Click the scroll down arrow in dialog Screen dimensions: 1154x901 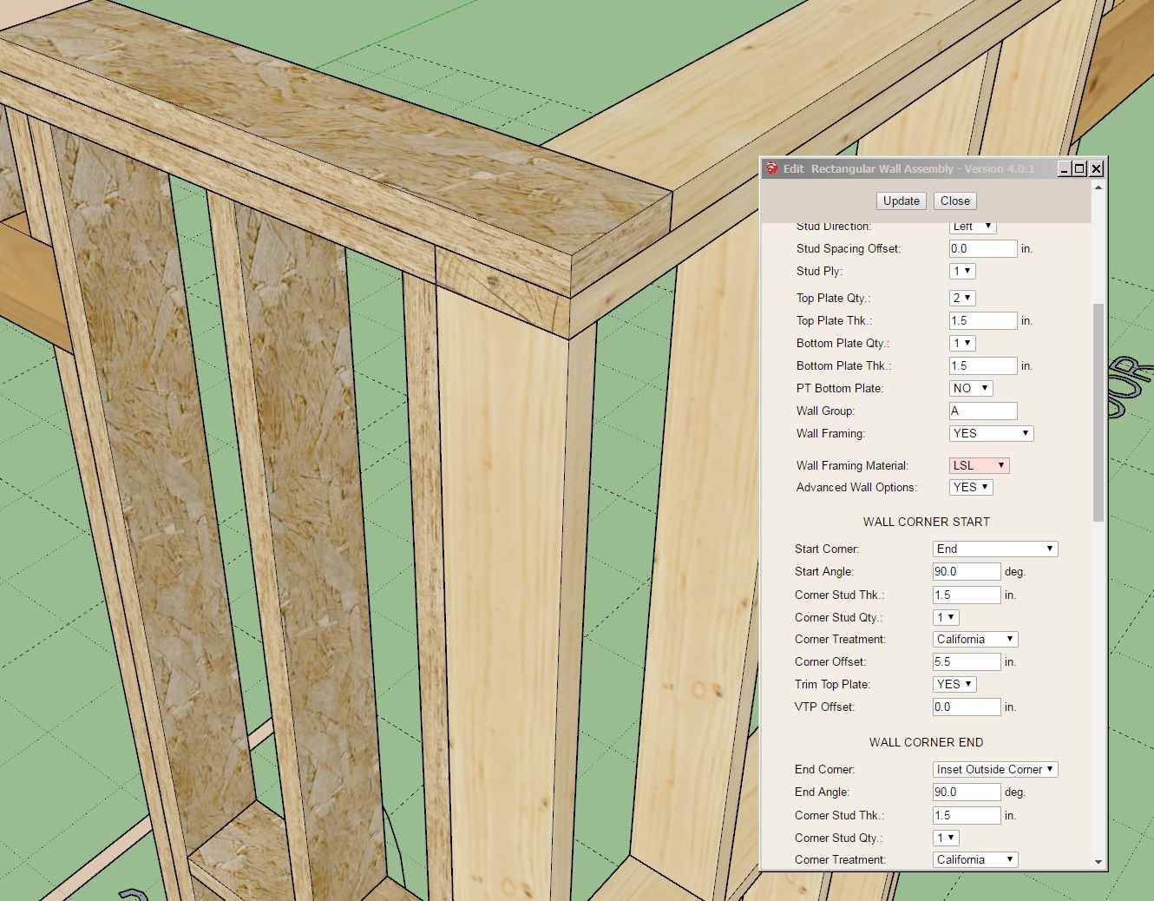coord(1098,862)
